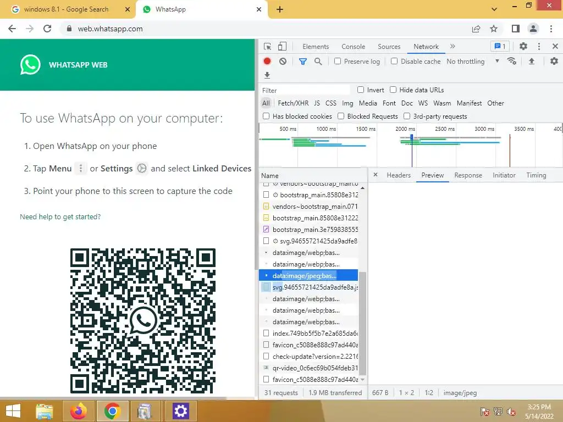Screen dimensions: 563x422
Task: Click Need help to get started link
Action: [x=60, y=216]
